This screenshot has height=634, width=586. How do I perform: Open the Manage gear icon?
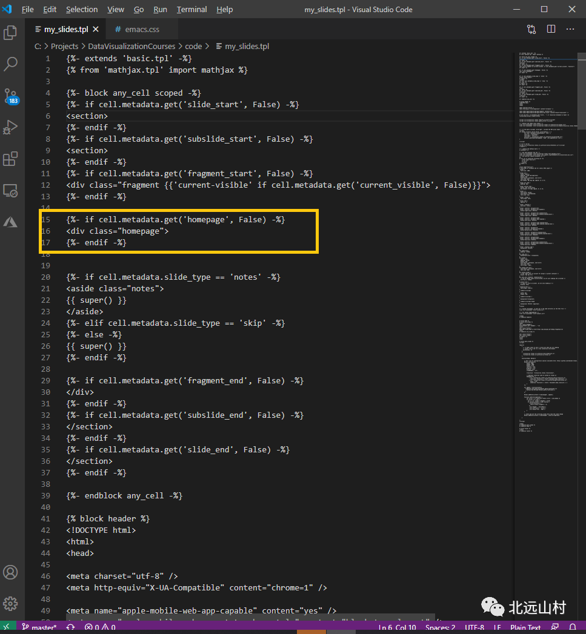click(10, 604)
